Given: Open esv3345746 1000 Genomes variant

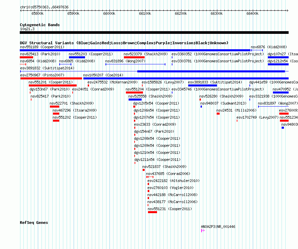Looking at the screenshot, I should click(x=218, y=89).
